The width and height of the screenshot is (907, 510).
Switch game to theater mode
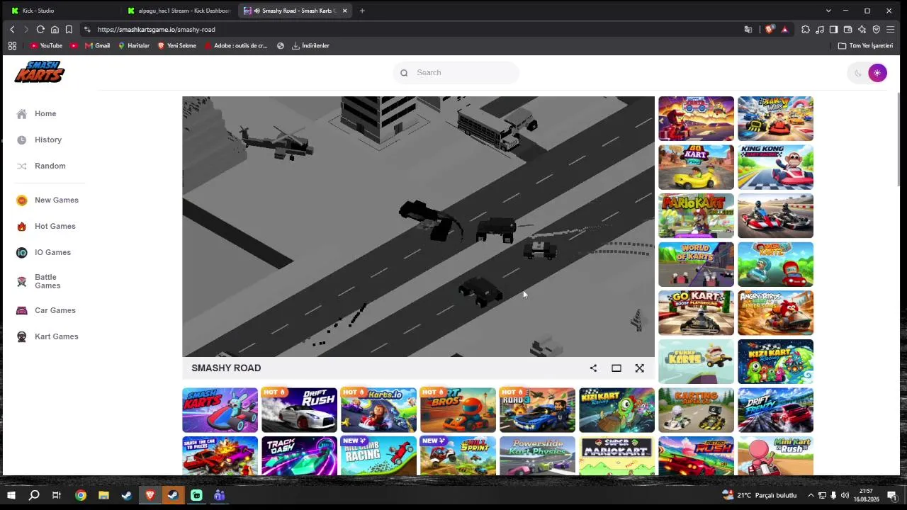tap(616, 368)
